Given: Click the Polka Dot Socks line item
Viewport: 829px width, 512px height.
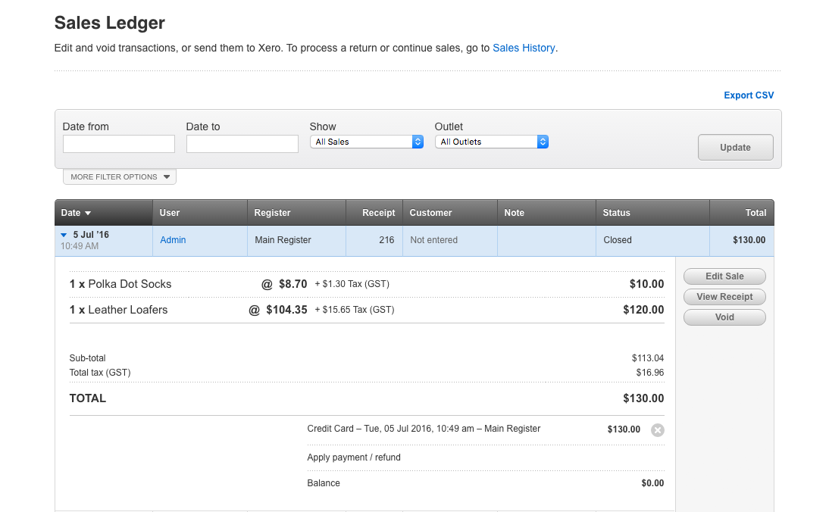Looking at the screenshot, I should 120,284.
